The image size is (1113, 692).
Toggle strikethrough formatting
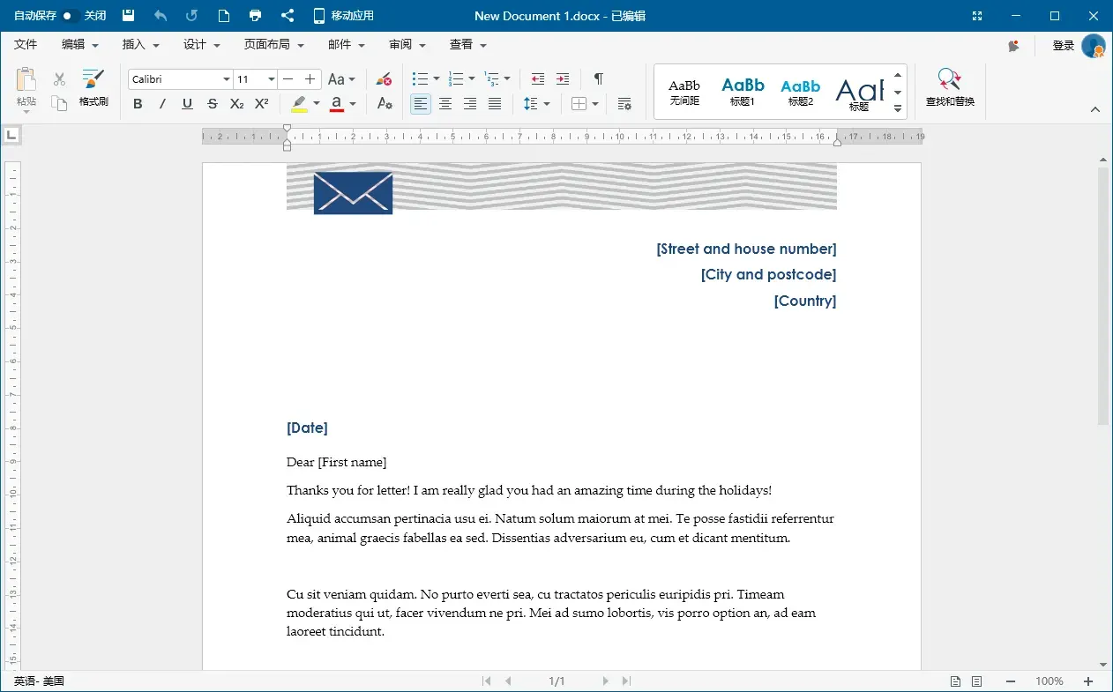212,104
